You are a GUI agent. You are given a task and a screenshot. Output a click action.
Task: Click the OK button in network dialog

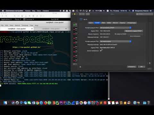click(141, 67)
